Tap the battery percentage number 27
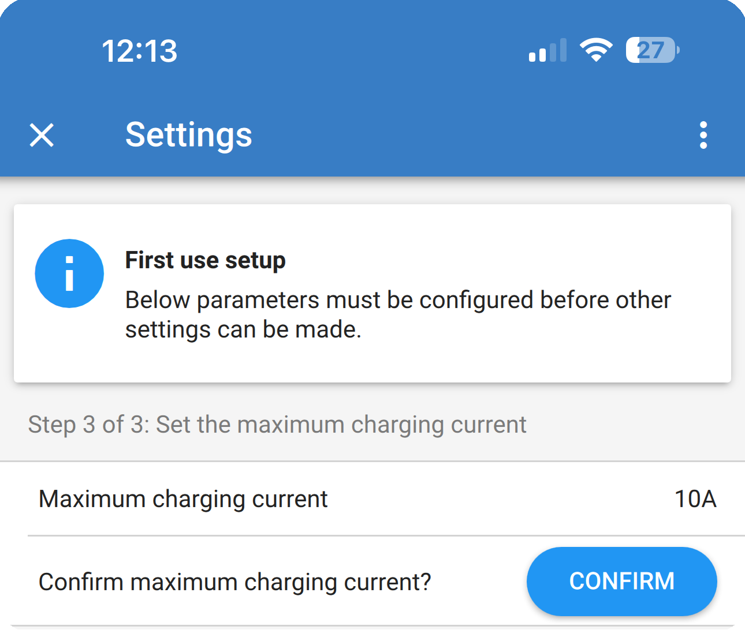The width and height of the screenshot is (745, 630). coord(650,50)
